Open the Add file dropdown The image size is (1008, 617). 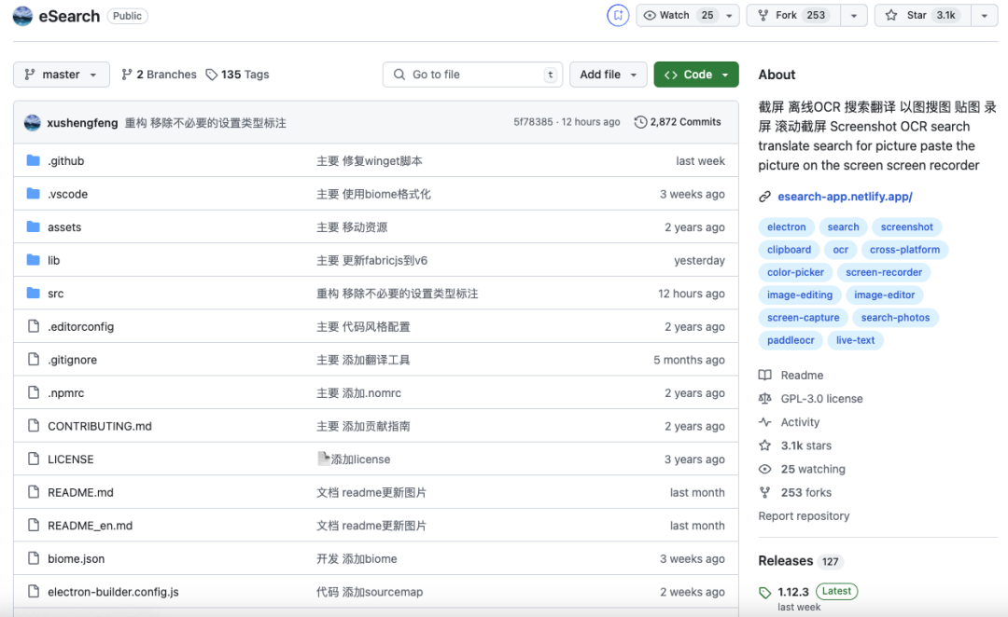click(x=608, y=75)
